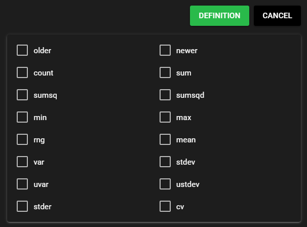Enable the sumsqd statistic checkbox

pyautogui.click(x=165, y=95)
